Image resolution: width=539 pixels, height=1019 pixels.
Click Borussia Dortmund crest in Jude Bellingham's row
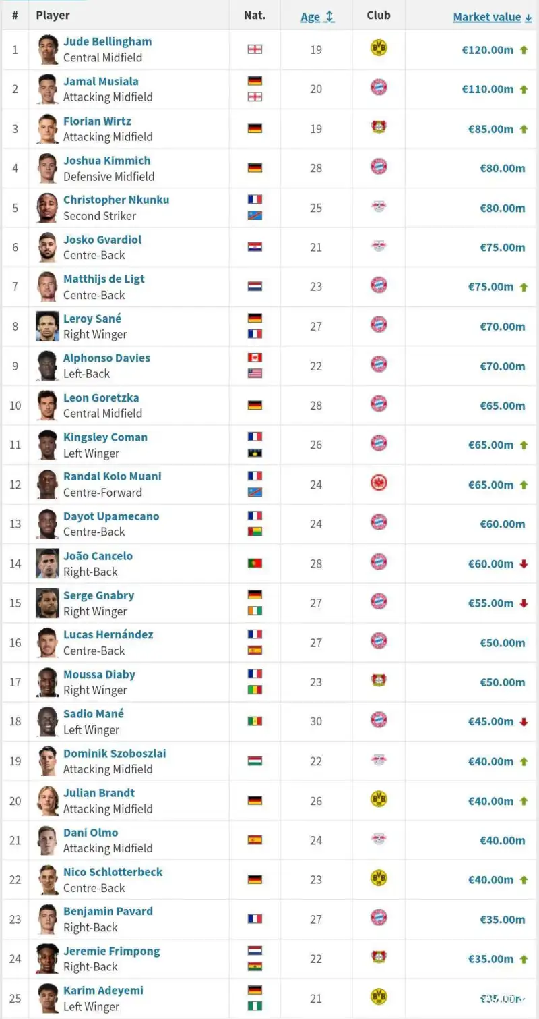(379, 49)
